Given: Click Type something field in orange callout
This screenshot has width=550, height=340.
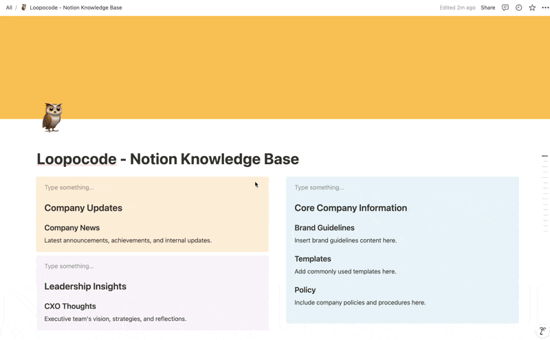Looking at the screenshot, I should 69,188.
